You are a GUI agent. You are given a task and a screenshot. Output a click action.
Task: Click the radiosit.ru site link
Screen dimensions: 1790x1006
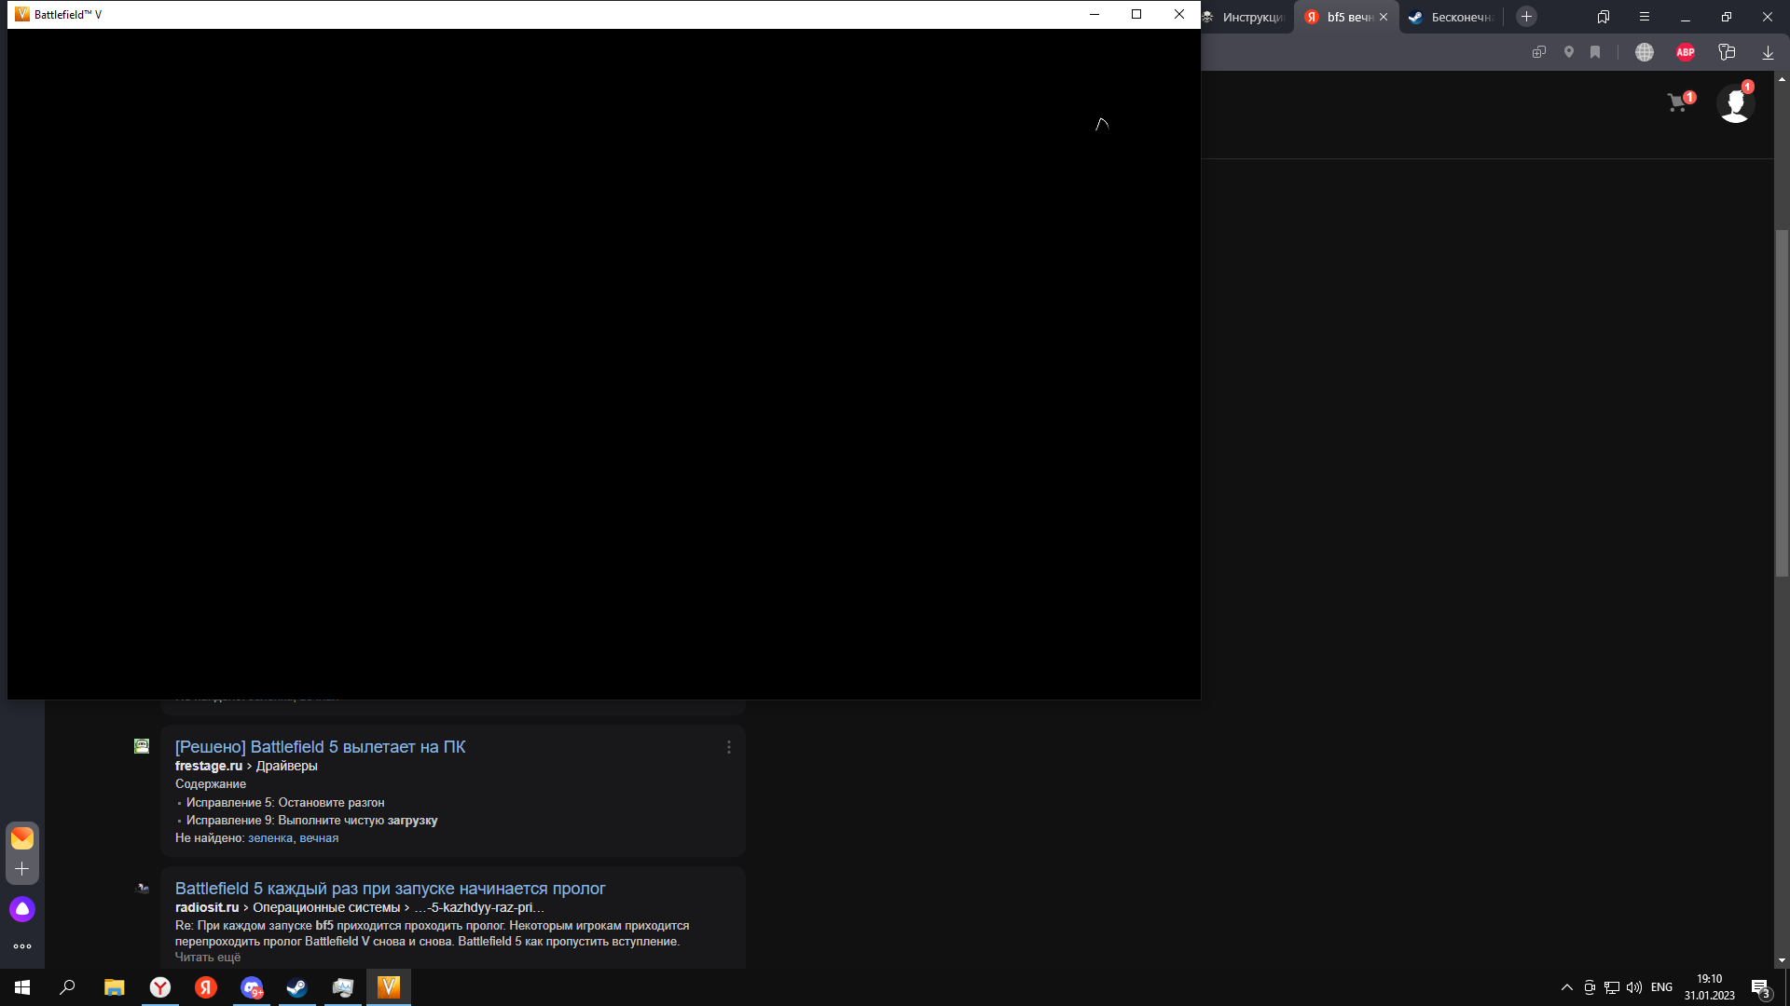click(207, 907)
